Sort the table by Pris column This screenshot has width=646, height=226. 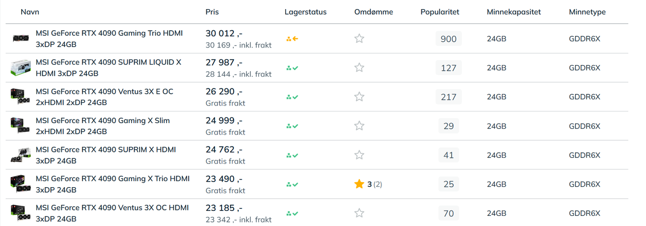pyautogui.click(x=212, y=12)
